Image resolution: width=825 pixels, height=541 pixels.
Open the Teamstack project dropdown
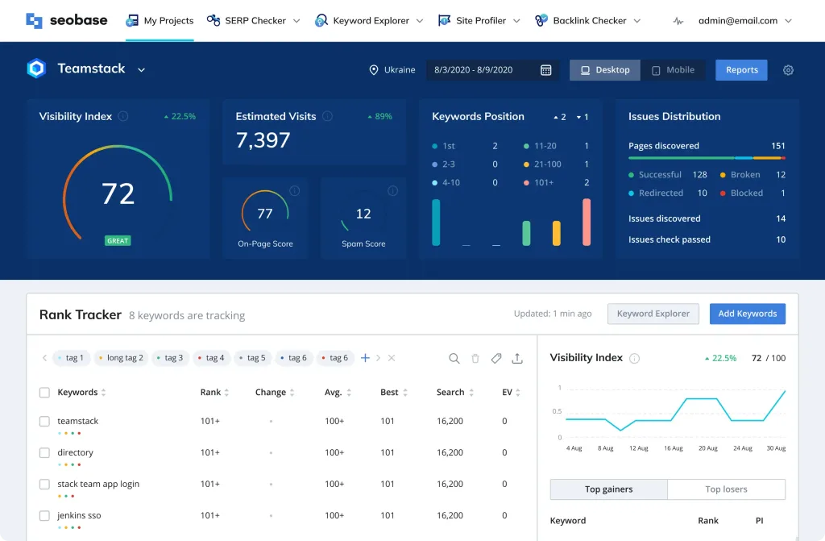click(x=141, y=69)
